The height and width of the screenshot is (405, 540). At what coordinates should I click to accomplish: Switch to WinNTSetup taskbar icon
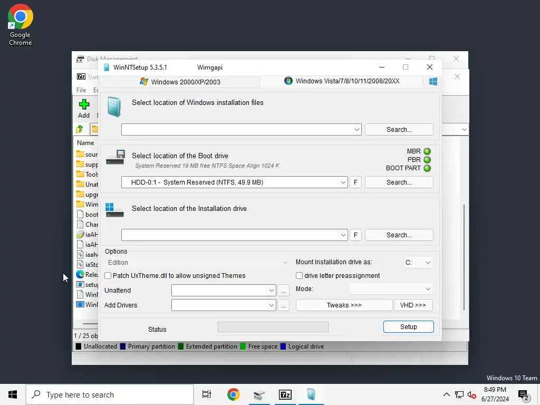tap(311, 394)
